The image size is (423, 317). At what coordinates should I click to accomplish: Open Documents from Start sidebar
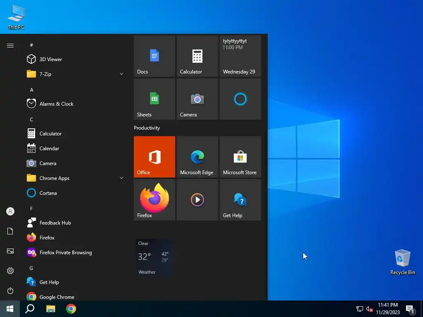pyautogui.click(x=10, y=231)
